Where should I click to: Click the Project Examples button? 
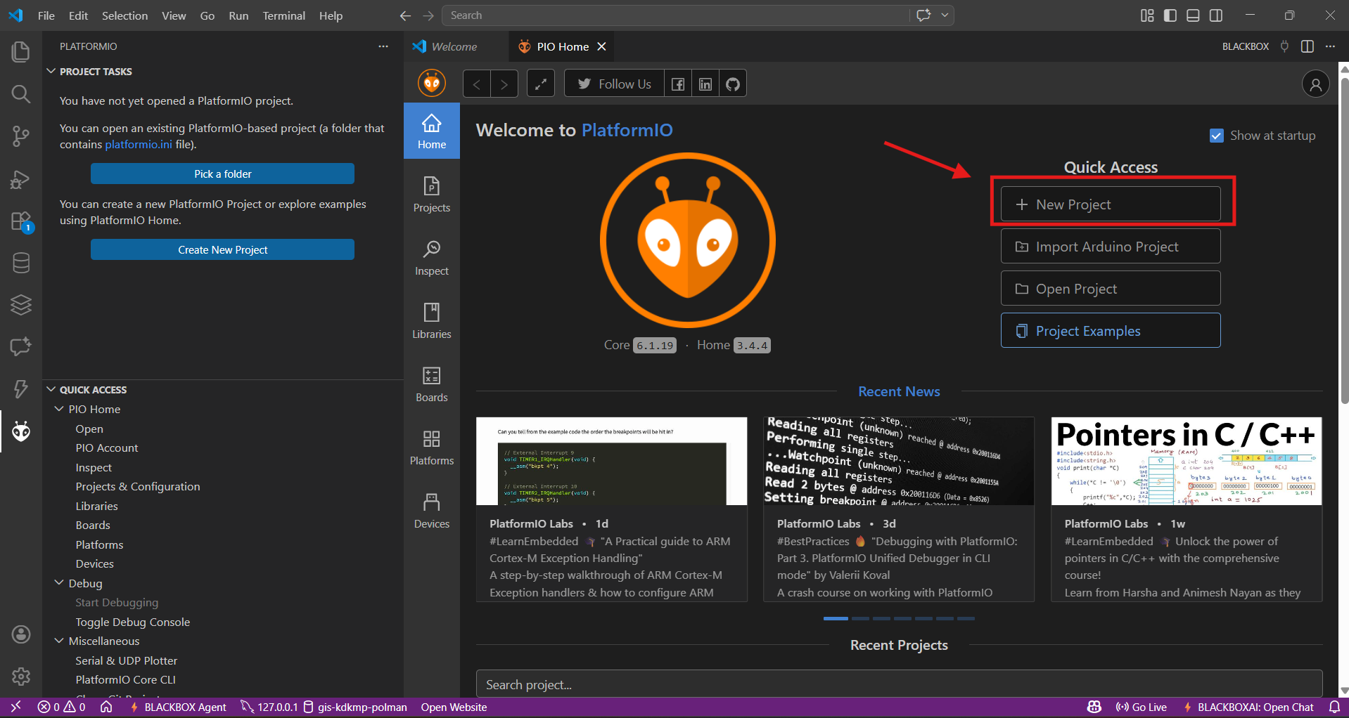pyautogui.click(x=1111, y=331)
